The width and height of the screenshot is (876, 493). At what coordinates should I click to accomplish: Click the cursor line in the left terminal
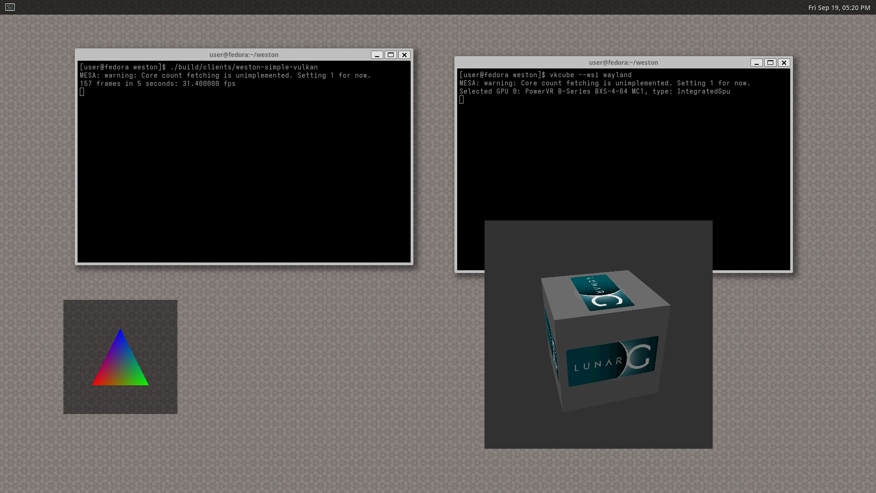[82, 92]
